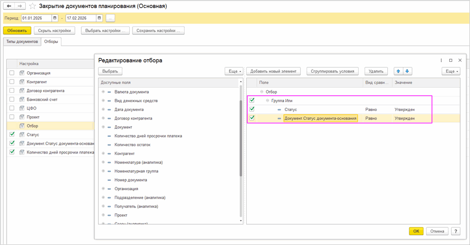The height and width of the screenshot is (245, 470).
Task: Open the right Еще dropdown menu
Action: click(x=450, y=71)
